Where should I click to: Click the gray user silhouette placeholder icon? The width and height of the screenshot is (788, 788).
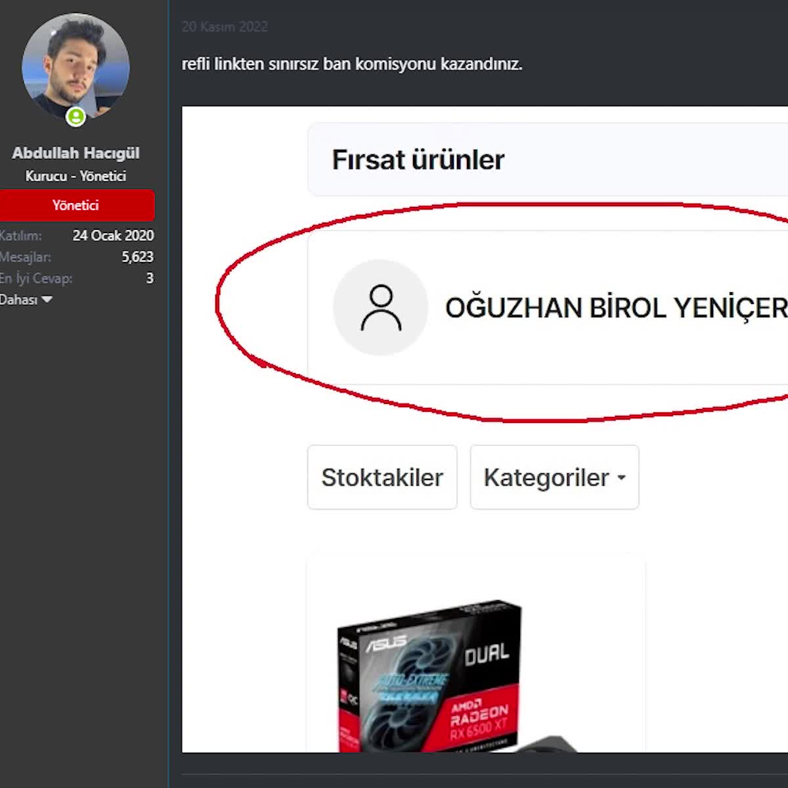pos(380,307)
